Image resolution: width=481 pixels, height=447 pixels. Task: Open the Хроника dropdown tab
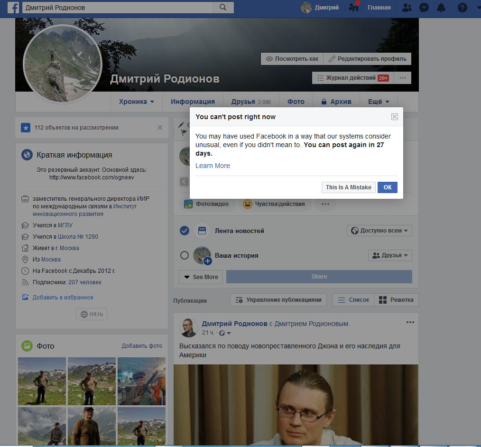tap(137, 102)
